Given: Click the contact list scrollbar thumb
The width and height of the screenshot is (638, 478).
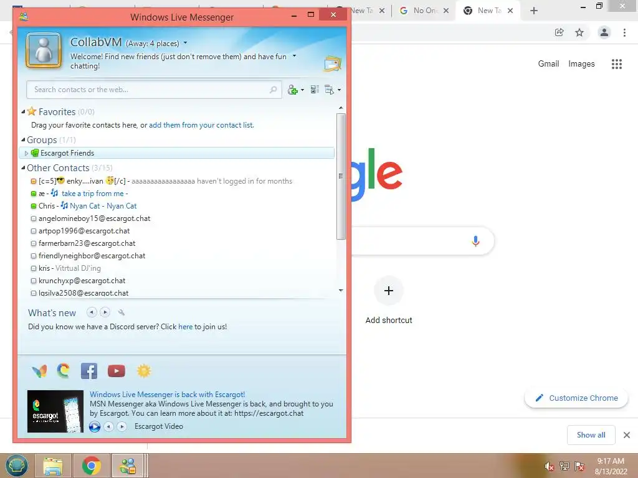Looking at the screenshot, I should 341,176.
